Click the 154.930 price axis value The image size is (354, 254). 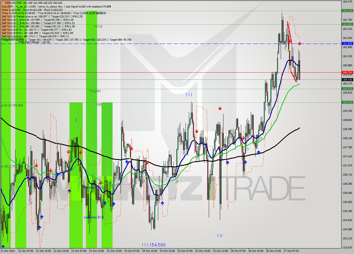(347, 220)
